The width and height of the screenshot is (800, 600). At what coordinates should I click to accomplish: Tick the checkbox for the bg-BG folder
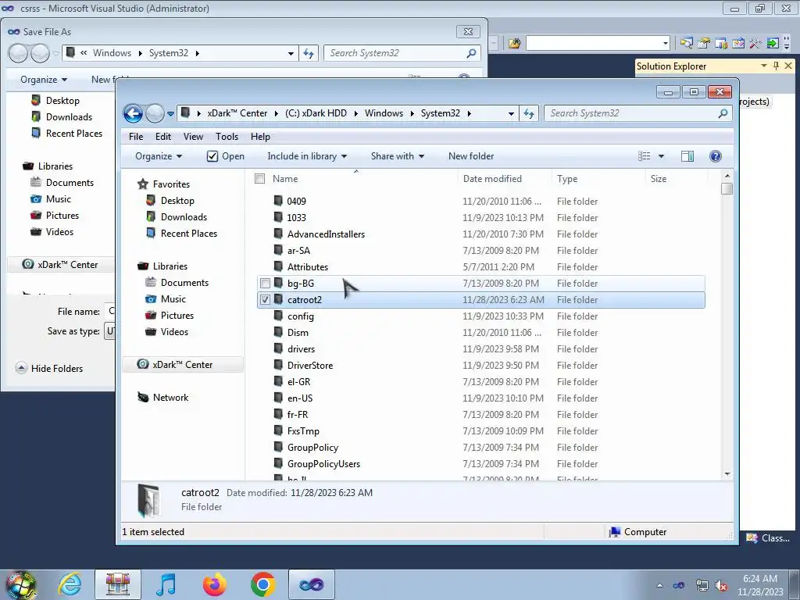(x=266, y=283)
